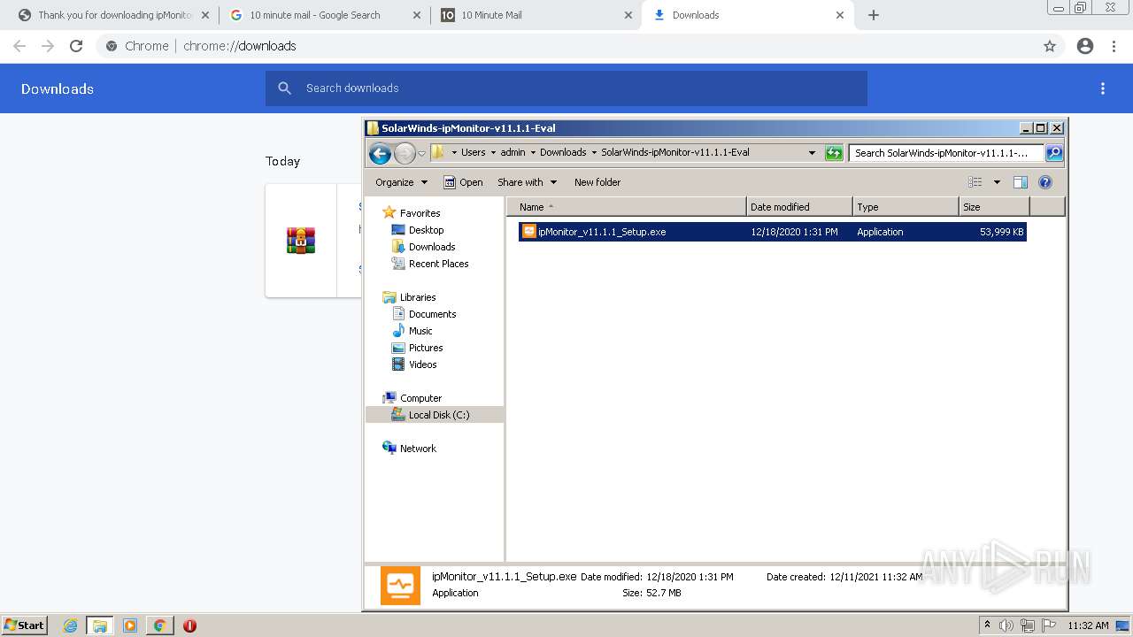Screen dimensions: 1133x637
Task: Open Documents library
Action: pyautogui.click(x=432, y=314)
